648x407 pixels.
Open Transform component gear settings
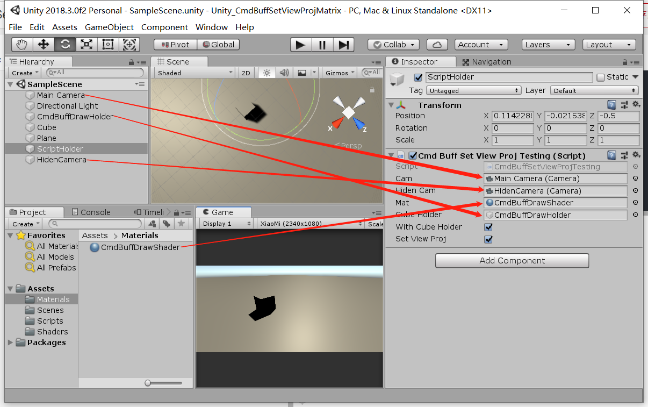pyautogui.click(x=636, y=105)
